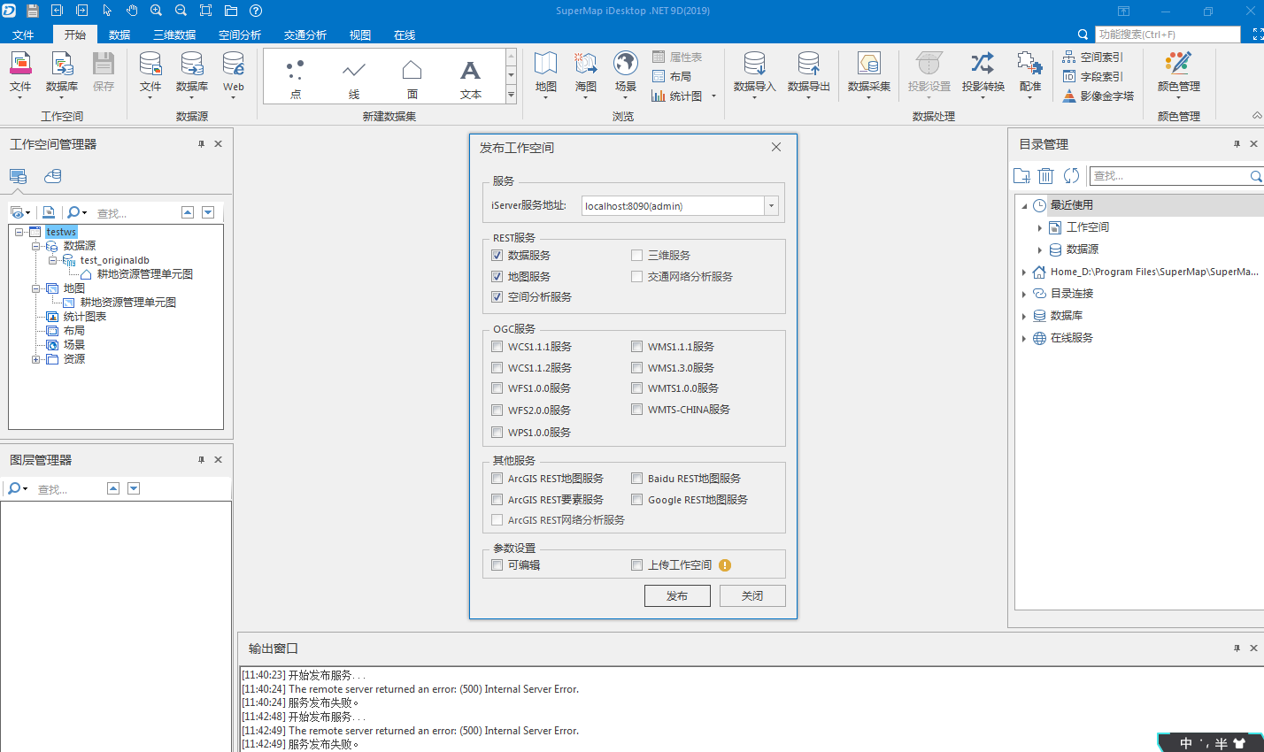This screenshot has height=752, width=1264.
Task: Check WMS1.3.0服务 option
Action: pos(636,367)
